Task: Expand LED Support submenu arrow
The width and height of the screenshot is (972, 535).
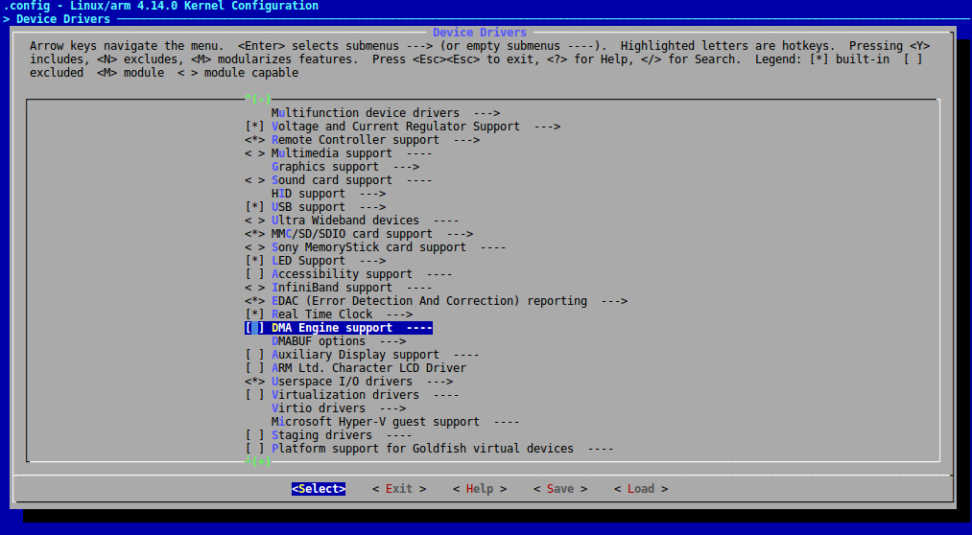Action: [372, 261]
